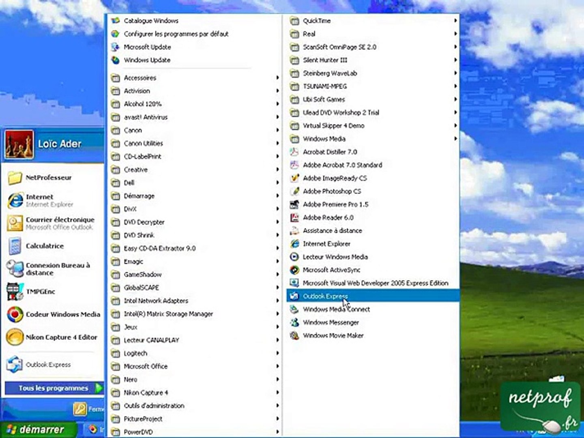This screenshot has width=584, height=438.
Task: Click the Connexion Bureau à distance icon
Action: click(15, 268)
